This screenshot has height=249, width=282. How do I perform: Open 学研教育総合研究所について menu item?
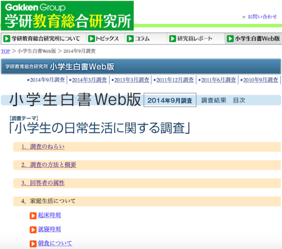(x=46, y=38)
